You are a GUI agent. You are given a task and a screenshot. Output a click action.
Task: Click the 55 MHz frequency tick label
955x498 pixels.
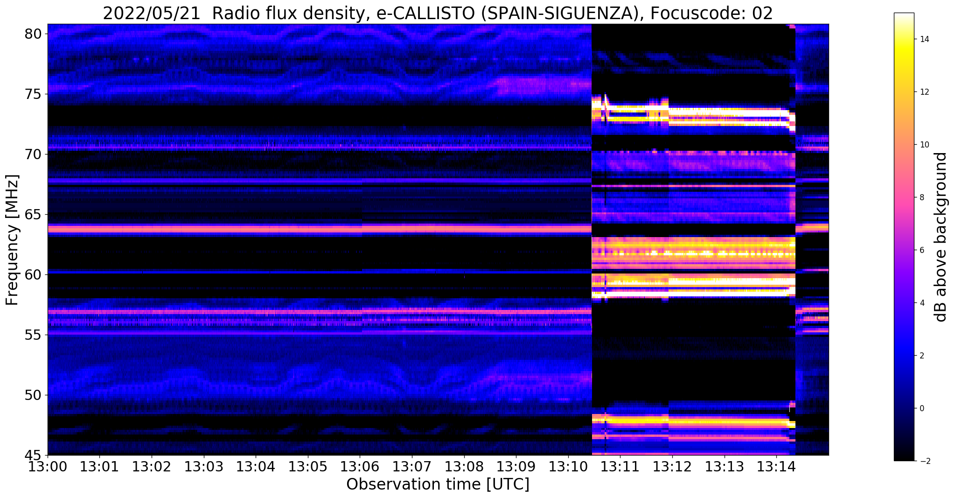[x=33, y=335]
